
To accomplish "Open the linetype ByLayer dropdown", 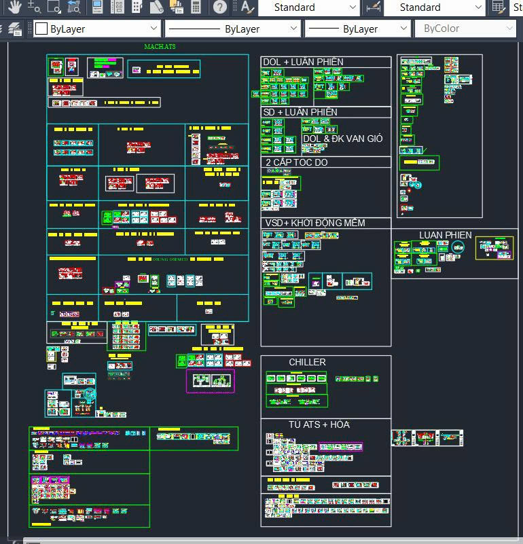I will tap(232, 29).
